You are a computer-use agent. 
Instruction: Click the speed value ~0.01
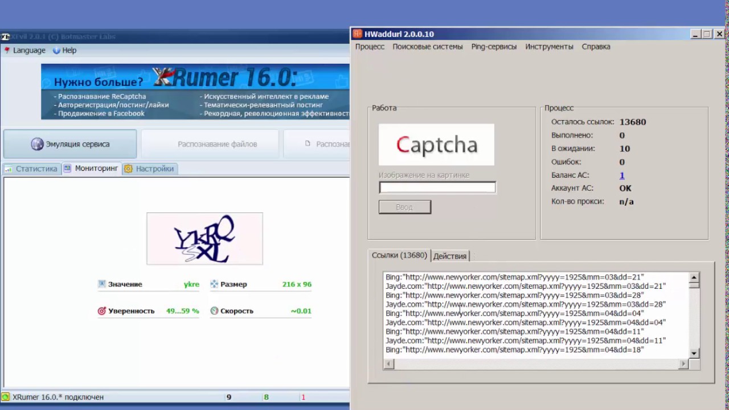301,311
